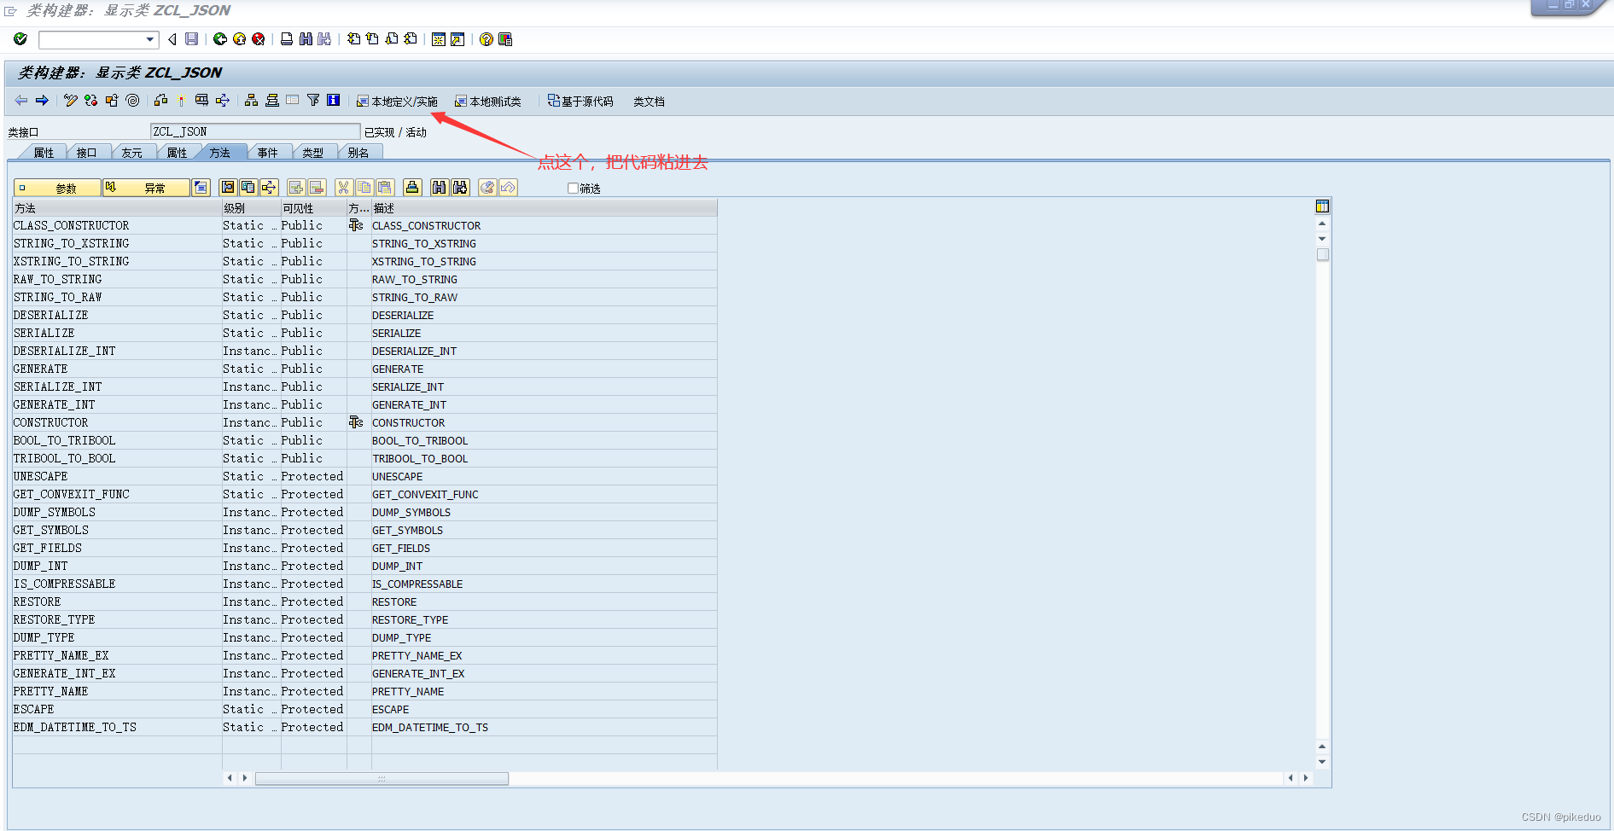Click the Find Next icon in the method toolbar
Viewport: 1614px width, 831px height.
[460, 188]
